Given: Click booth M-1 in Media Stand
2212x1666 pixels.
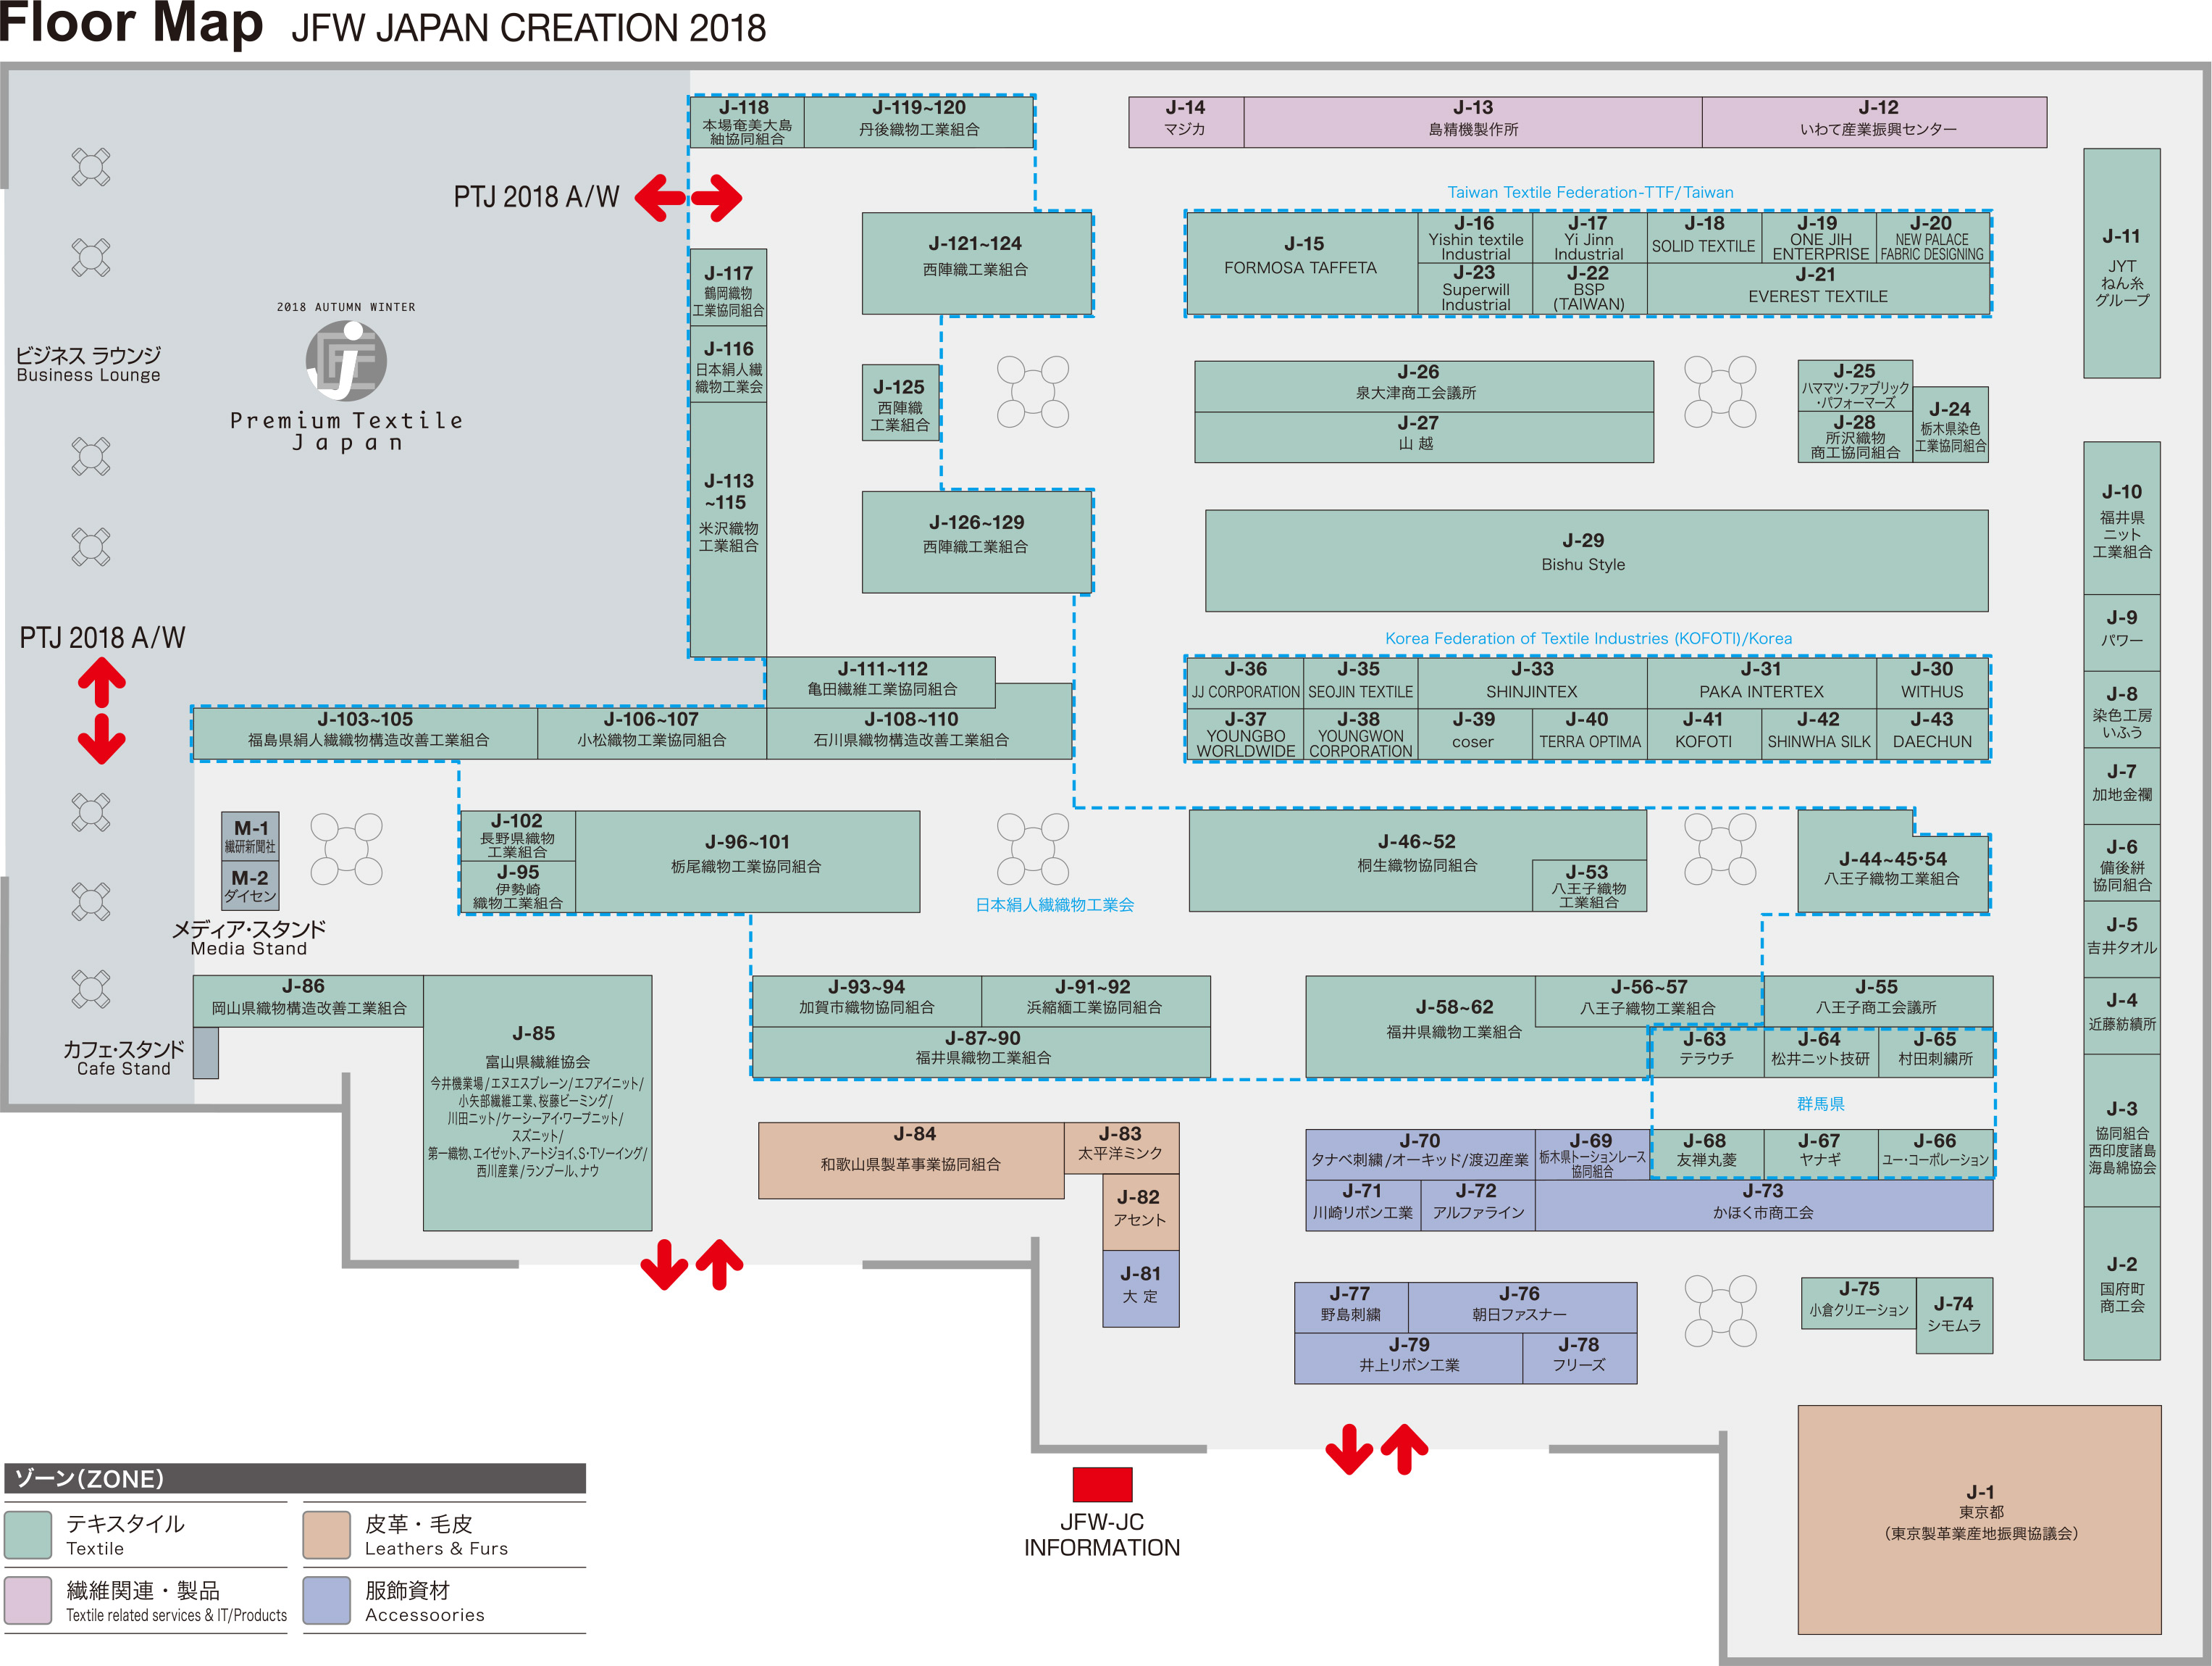Looking at the screenshot, I should click(250, 836).
